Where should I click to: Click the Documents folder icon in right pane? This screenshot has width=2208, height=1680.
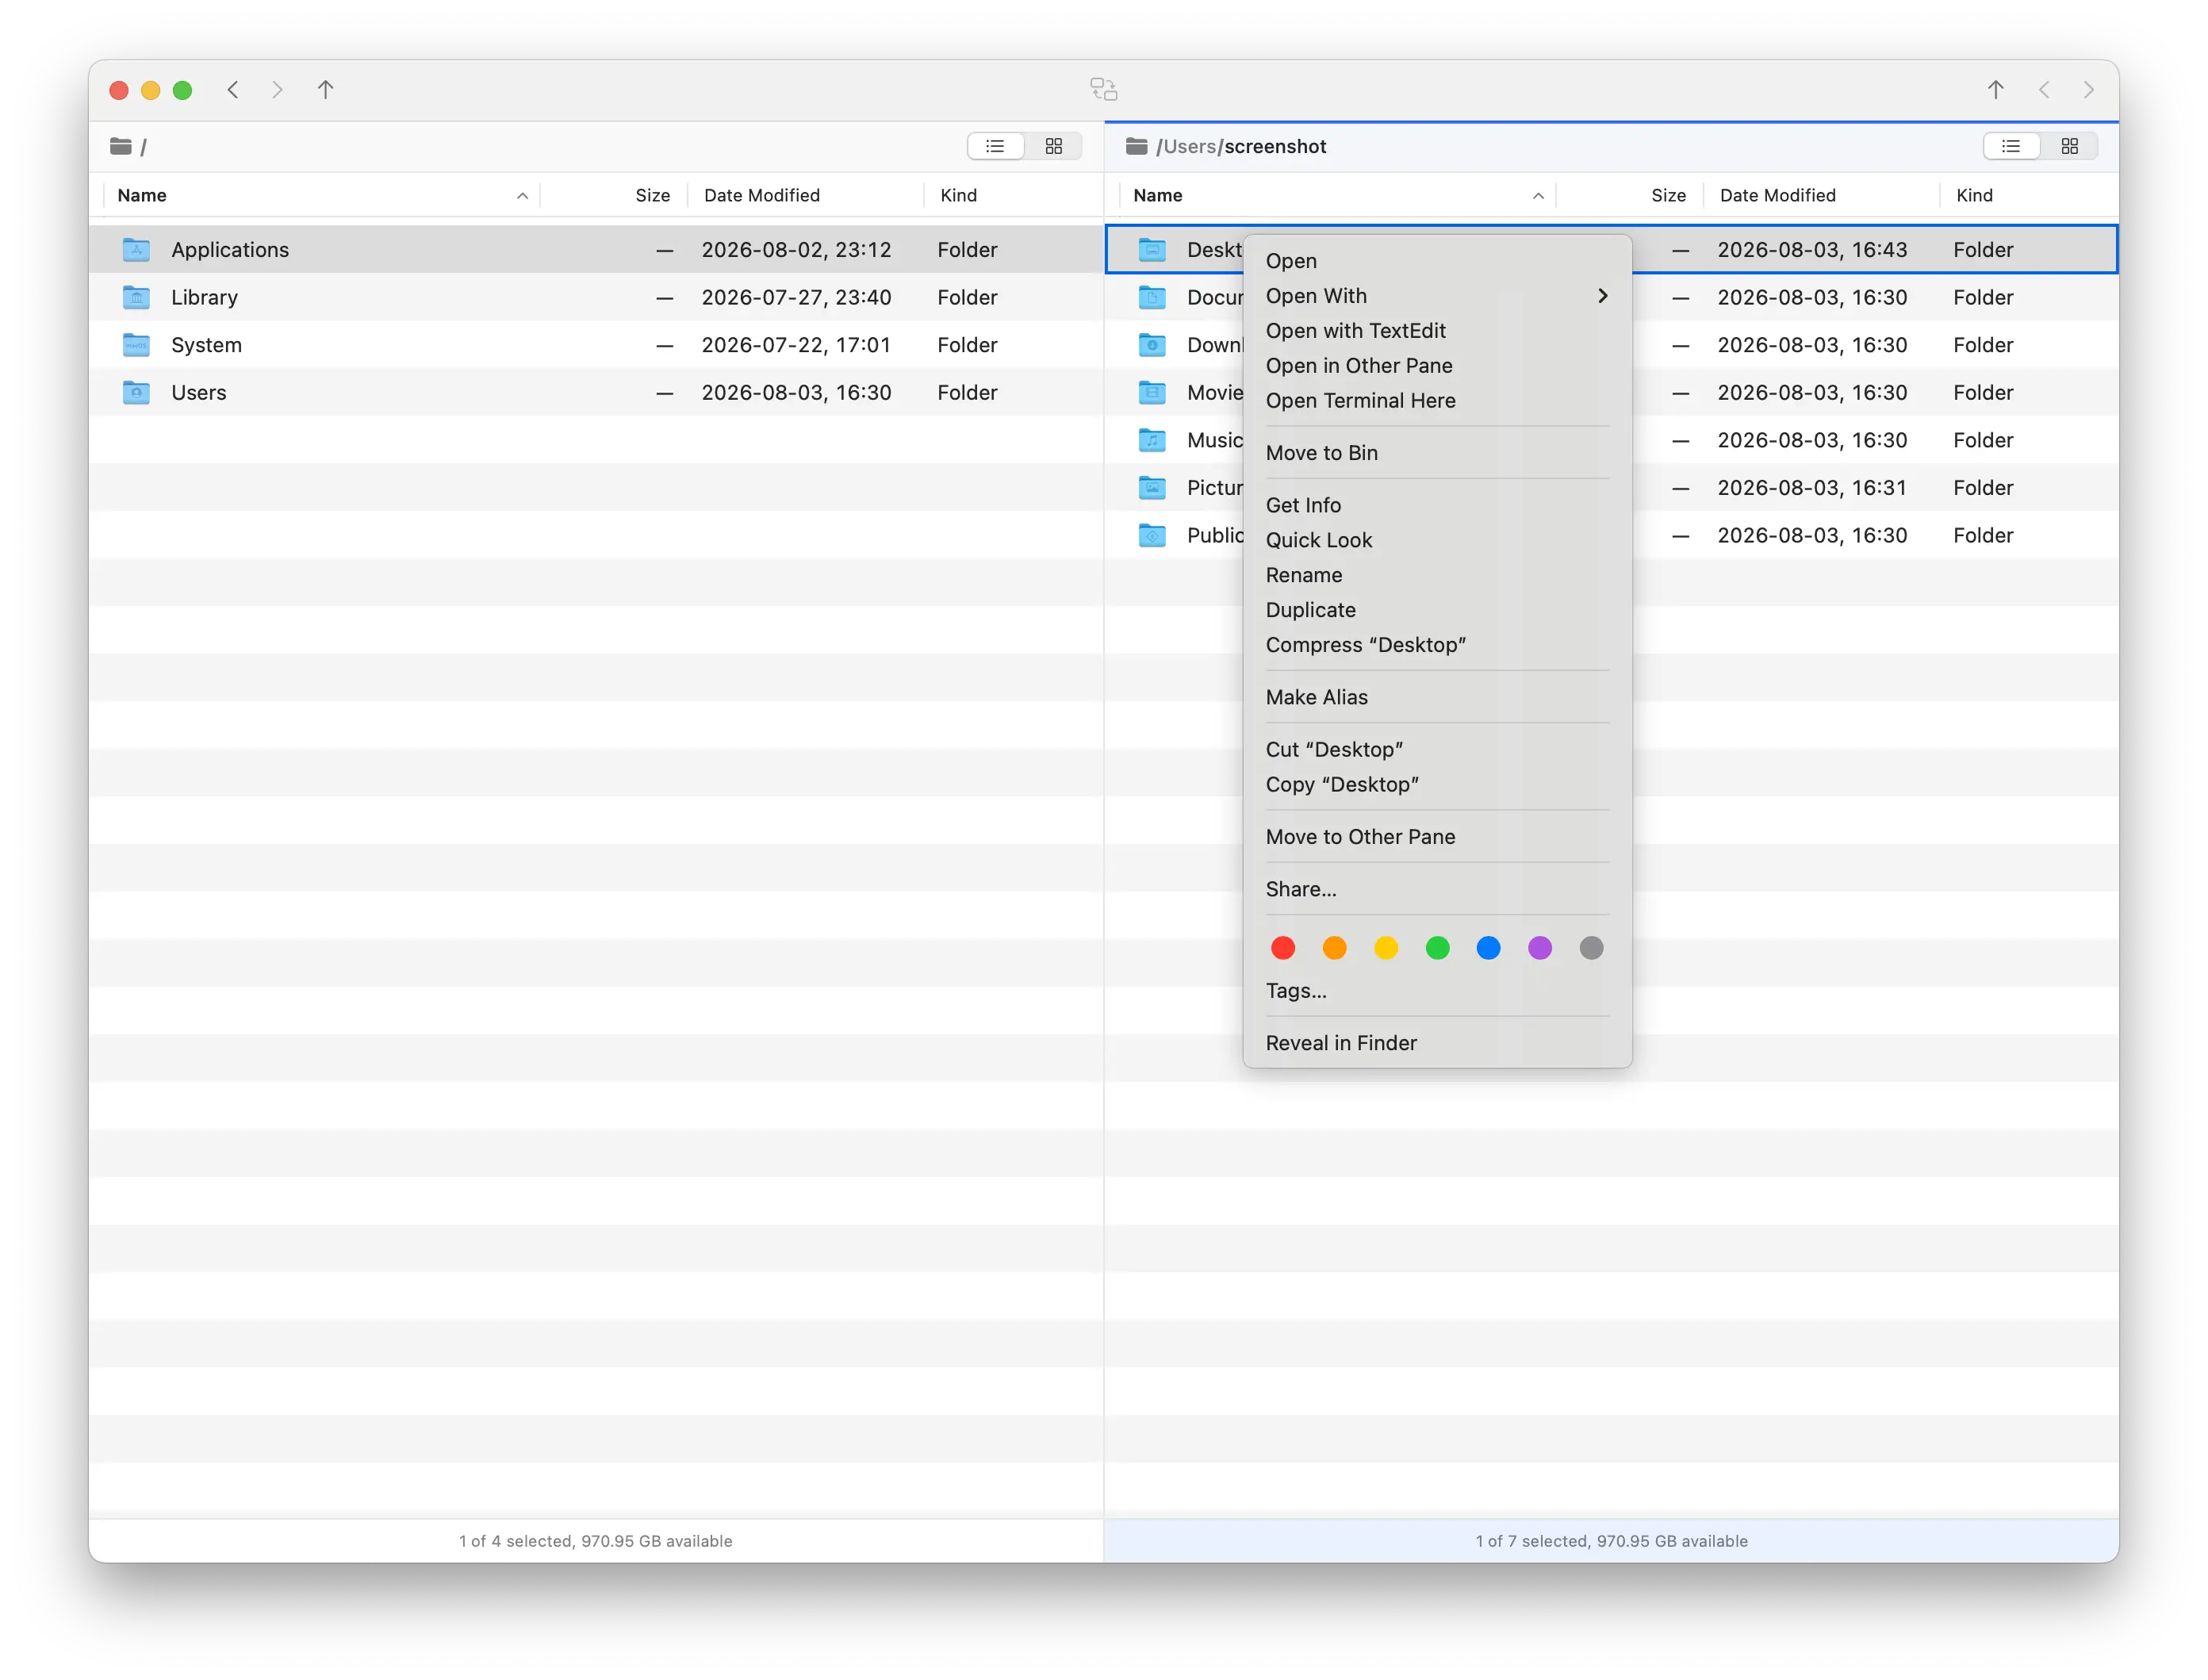point(1152,297)
